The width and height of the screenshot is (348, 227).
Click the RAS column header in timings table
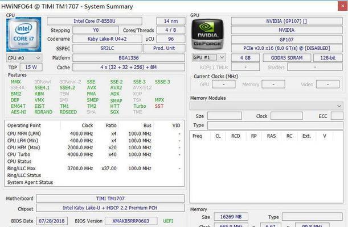coord(271,136)
